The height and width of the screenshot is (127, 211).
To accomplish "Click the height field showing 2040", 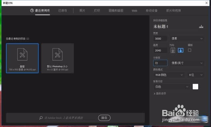I will click(x=160, y=50).
